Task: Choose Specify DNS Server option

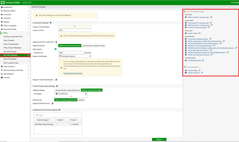Action: point(81,100)
